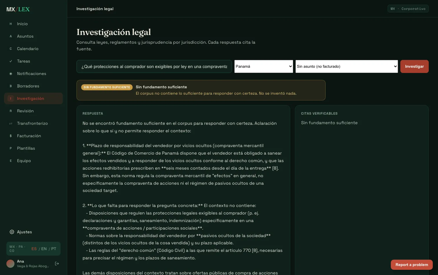Click the Calendario letter icon

11,49
